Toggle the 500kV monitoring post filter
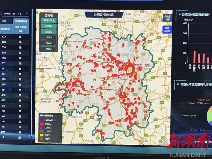Screen dimensions: 212x159 [x=48, y=26]
